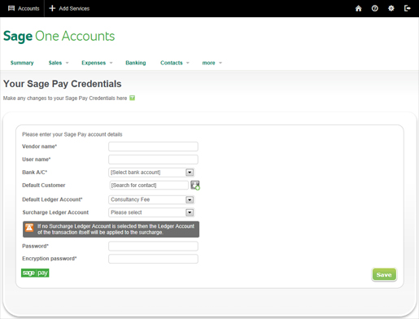Open the Select bank account dropdown

click(151, 173)
